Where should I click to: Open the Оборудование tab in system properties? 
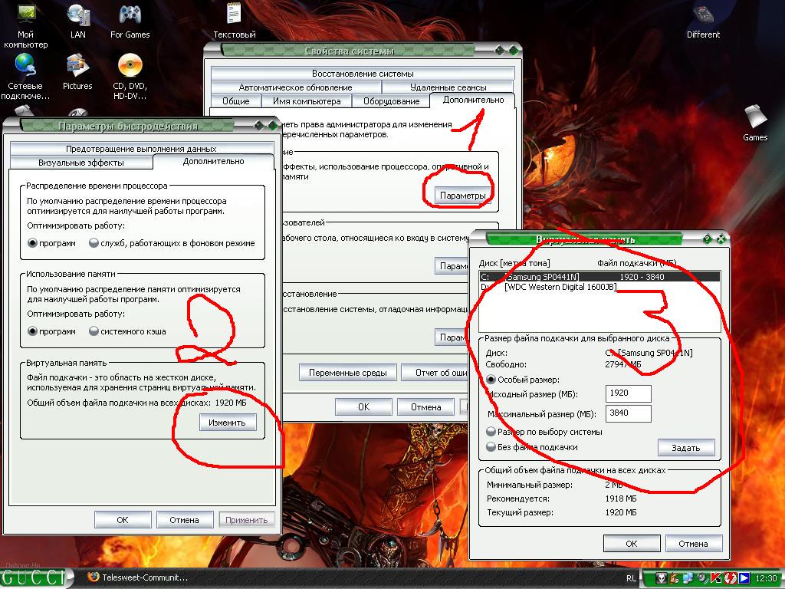point(391,101)
